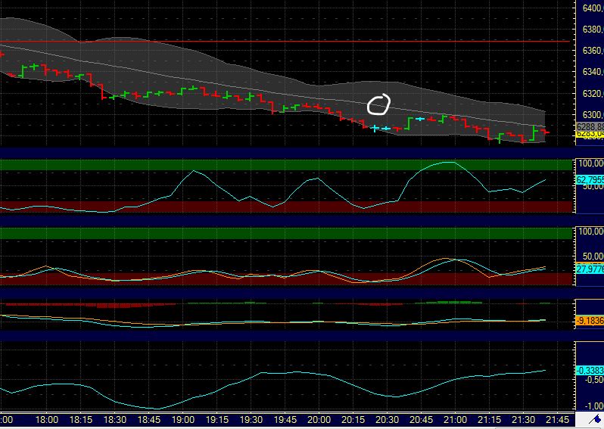The image size is (604, 429).
Task: Click the 6340 price scale label
Action: click(593, 72)
